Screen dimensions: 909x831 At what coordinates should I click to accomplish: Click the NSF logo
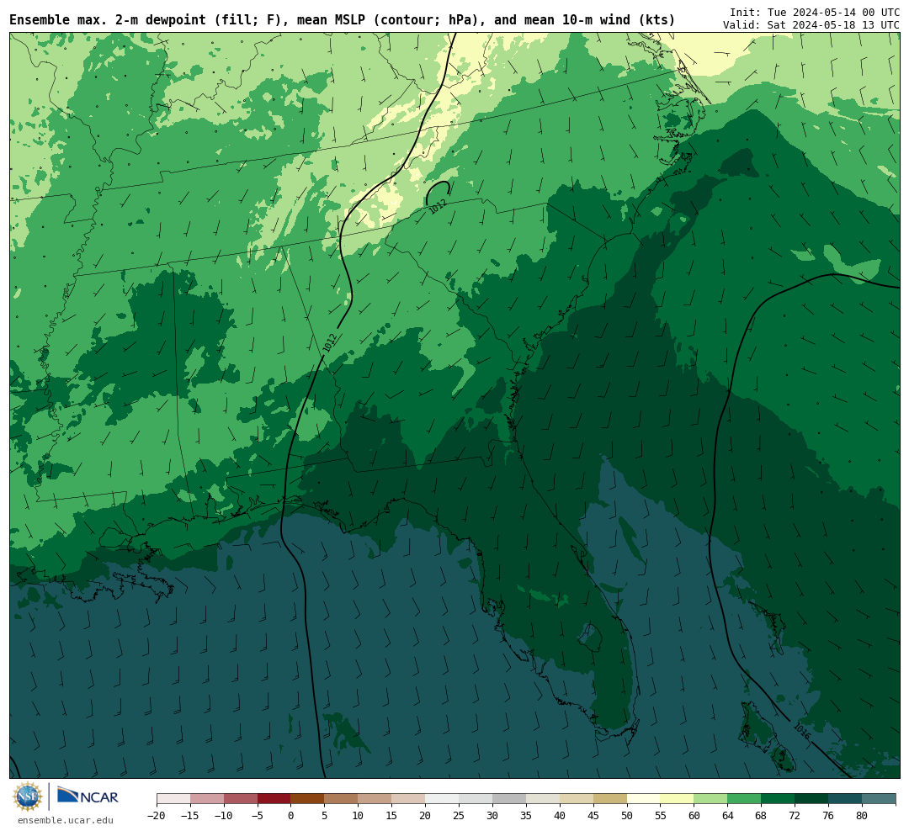pyautogui.click(x=27, y=797)
